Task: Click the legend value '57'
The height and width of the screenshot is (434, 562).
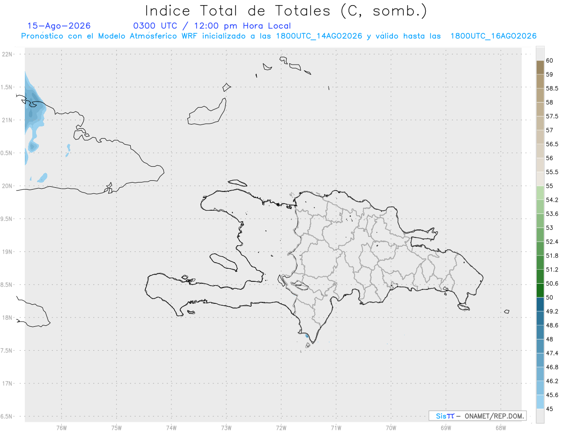Action: coord(549,130)
